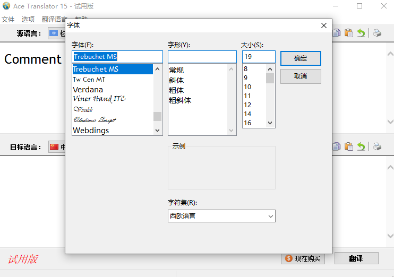Choose 粗斜体 bold italic font style

(180, 100)
